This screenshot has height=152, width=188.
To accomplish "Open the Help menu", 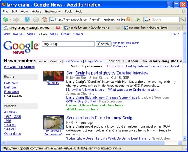I will (79, 12).
